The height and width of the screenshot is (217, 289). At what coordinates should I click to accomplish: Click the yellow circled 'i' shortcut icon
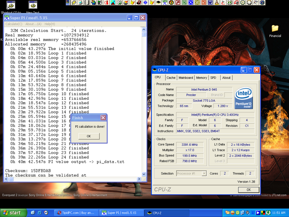coord(172,3)
